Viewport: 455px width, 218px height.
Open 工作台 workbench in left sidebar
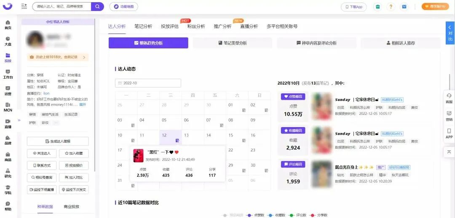pos(8,74)
